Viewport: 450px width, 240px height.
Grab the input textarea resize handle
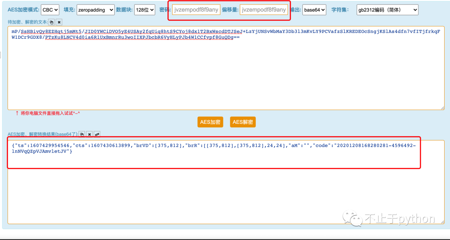(442, 107)
